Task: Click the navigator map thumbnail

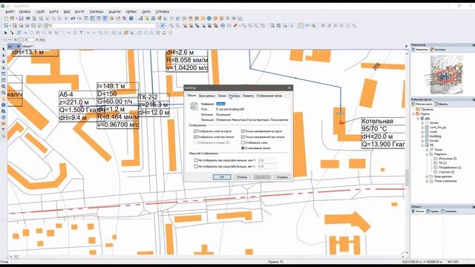Action: [x=447, y=74]
